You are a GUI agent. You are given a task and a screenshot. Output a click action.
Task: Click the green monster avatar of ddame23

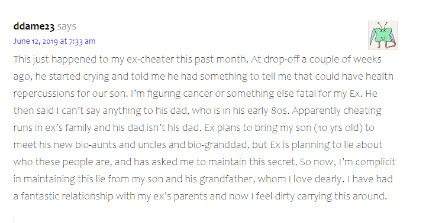[382, 35]
